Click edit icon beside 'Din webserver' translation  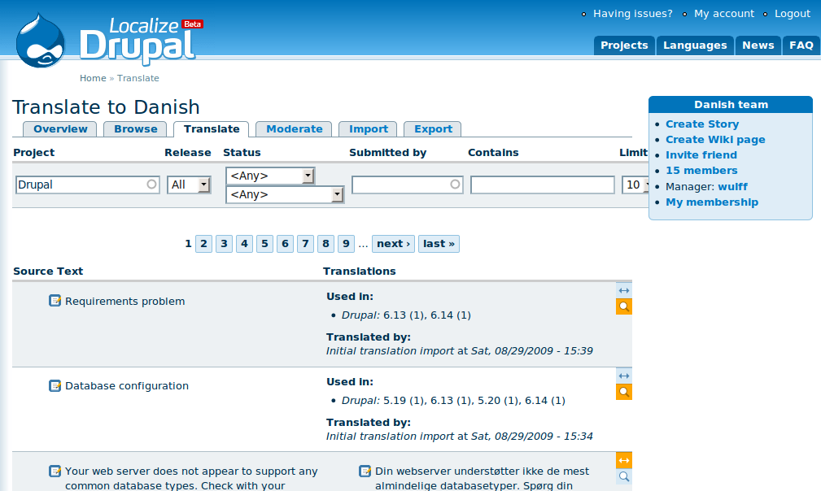pyautogui.click(x=365, y=471)
